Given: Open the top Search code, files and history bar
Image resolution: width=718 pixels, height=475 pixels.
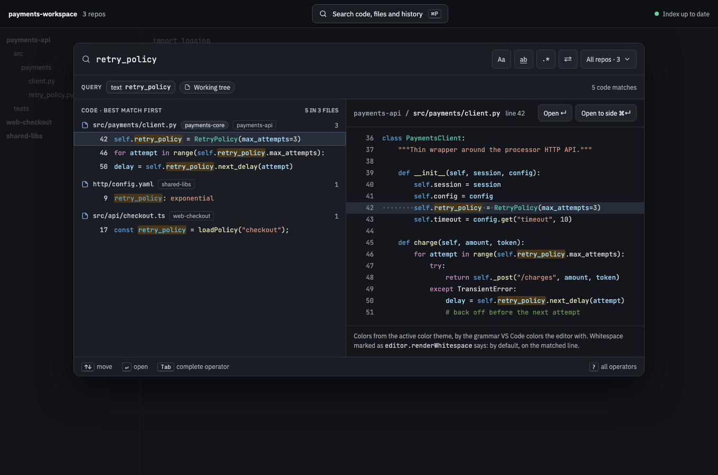Looking at the screenshot, I should tap(380, 14).
